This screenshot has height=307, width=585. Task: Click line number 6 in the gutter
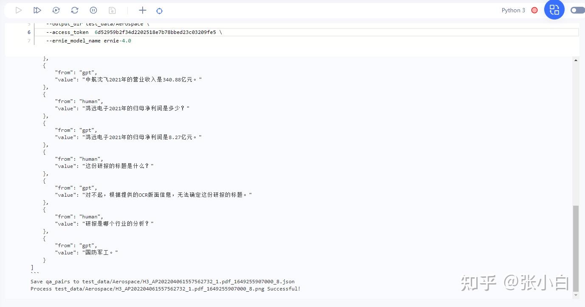(28, 32)
